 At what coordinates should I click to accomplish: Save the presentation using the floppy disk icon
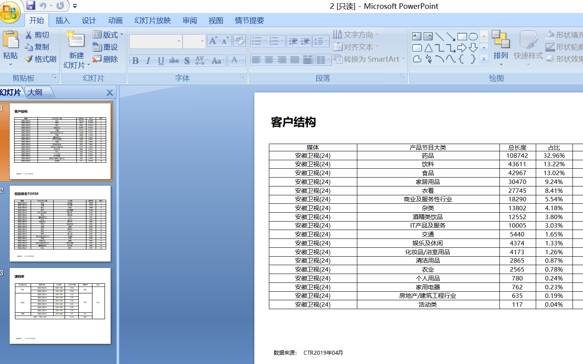point(31,6)
